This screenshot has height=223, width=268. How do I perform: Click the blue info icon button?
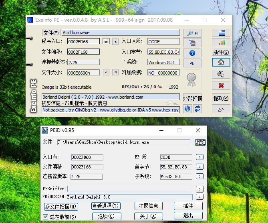(192, 53)
